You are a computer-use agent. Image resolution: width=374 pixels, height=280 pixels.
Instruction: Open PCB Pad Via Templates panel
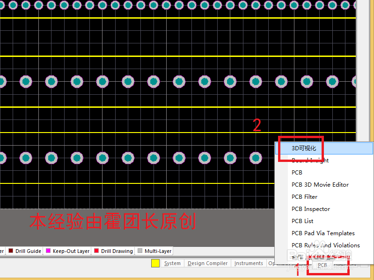[324, 233]
